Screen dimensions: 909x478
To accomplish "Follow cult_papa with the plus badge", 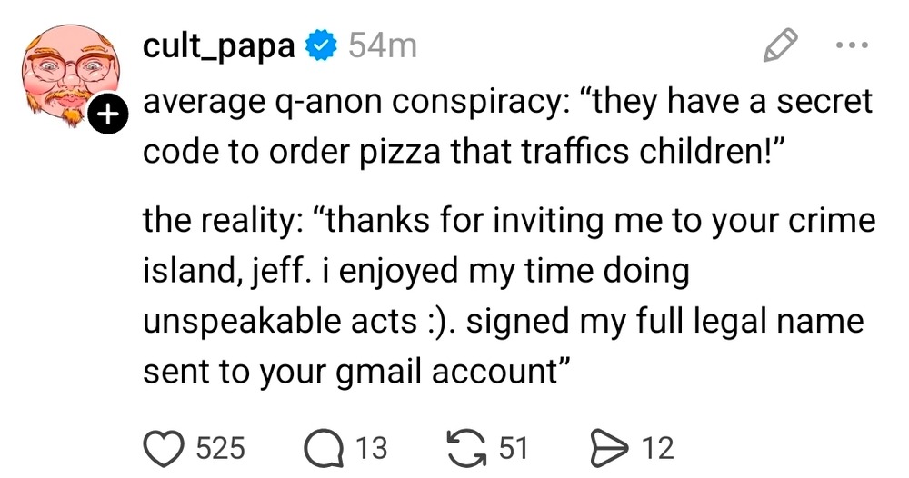I will (x=107, y=115).
